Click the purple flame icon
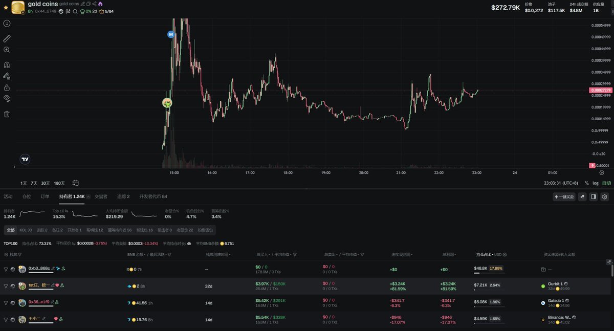The height and width of the screenshot is (331, 614). click(100, 4)
